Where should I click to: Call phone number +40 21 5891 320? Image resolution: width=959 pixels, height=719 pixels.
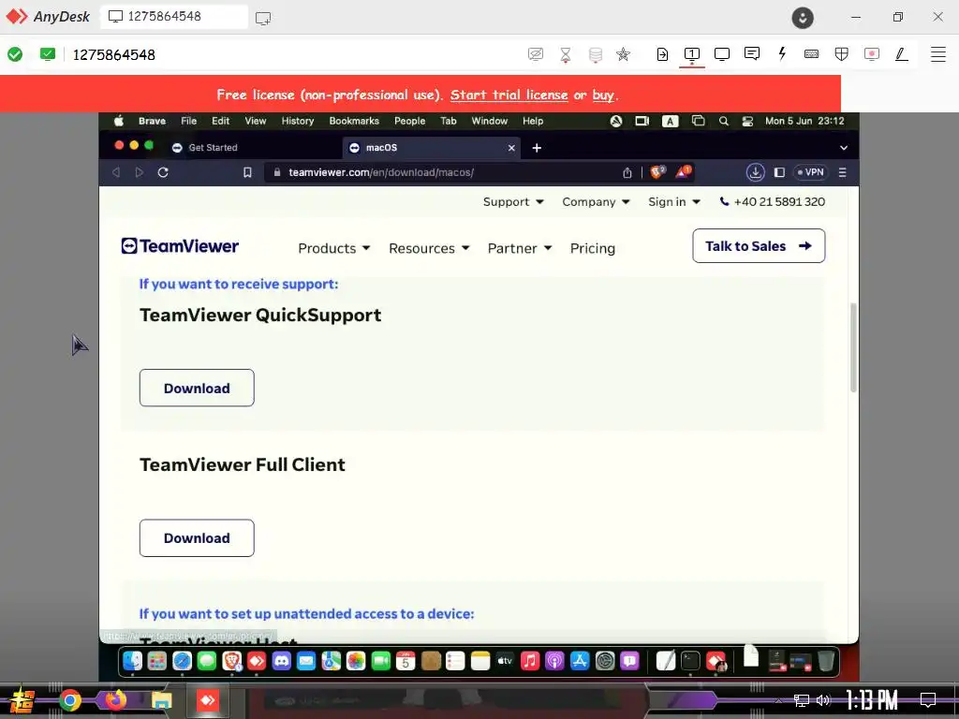click(773, 202)
